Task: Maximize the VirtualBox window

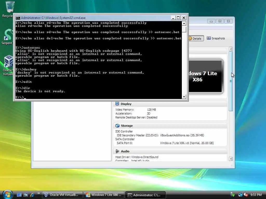Action: [220, 21]
